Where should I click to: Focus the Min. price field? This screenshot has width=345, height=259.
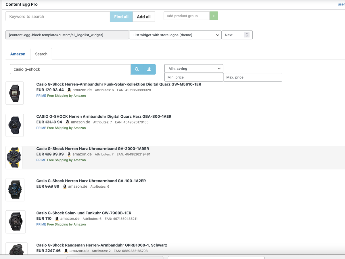pyautogui.click(x=194, y=77)
